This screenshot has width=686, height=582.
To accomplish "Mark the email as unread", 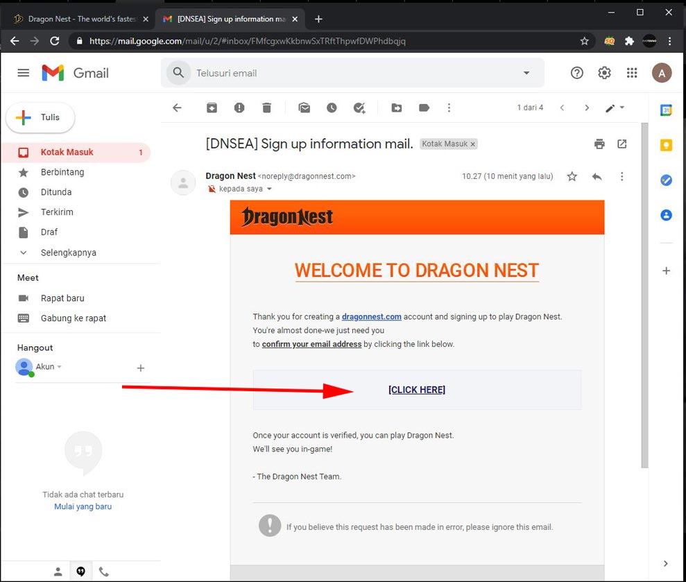I will (304, 108).
